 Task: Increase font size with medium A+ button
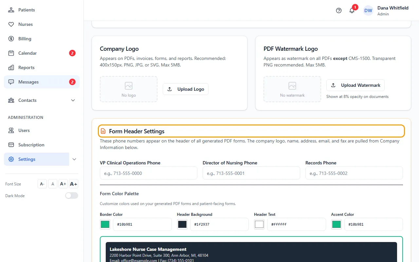(x=63, y=184)
